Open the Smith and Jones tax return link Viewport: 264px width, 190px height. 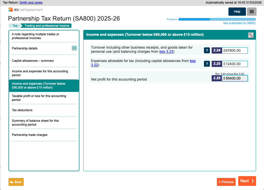pos(31,3)
